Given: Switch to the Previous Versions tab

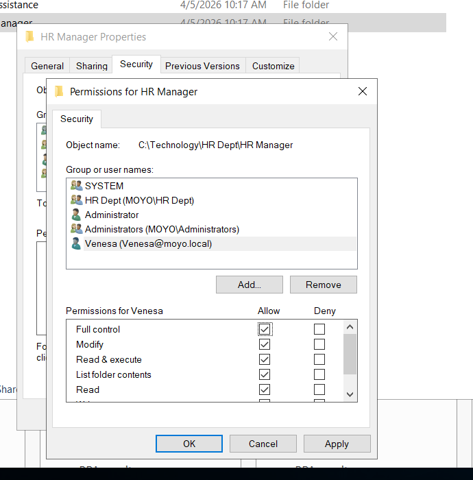Looking at the screenshot, I should 202,66.
